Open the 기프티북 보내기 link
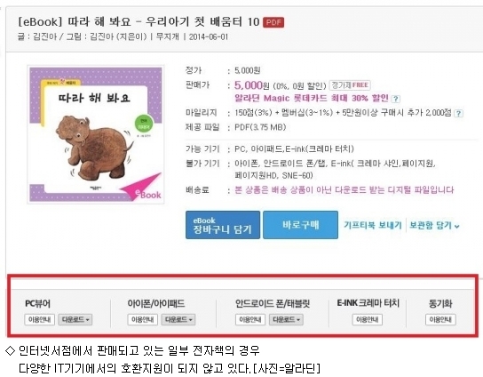 372,225
